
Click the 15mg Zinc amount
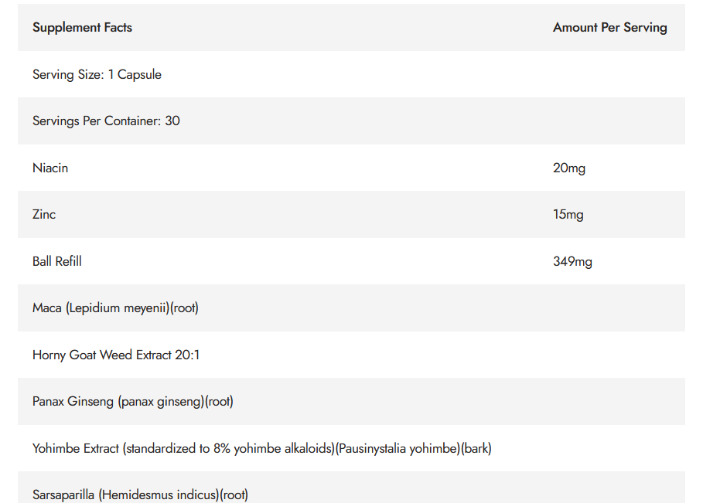click(x=568, y=215)
